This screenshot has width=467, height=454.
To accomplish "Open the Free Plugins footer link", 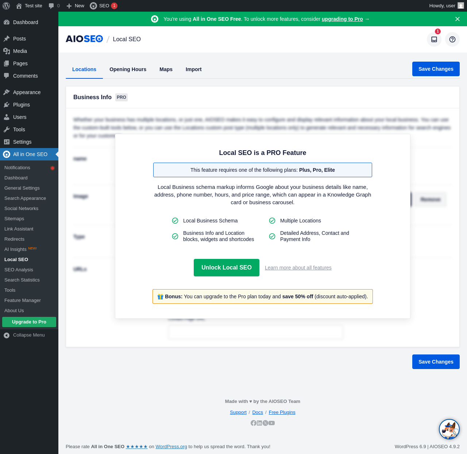I will point(282,412).
